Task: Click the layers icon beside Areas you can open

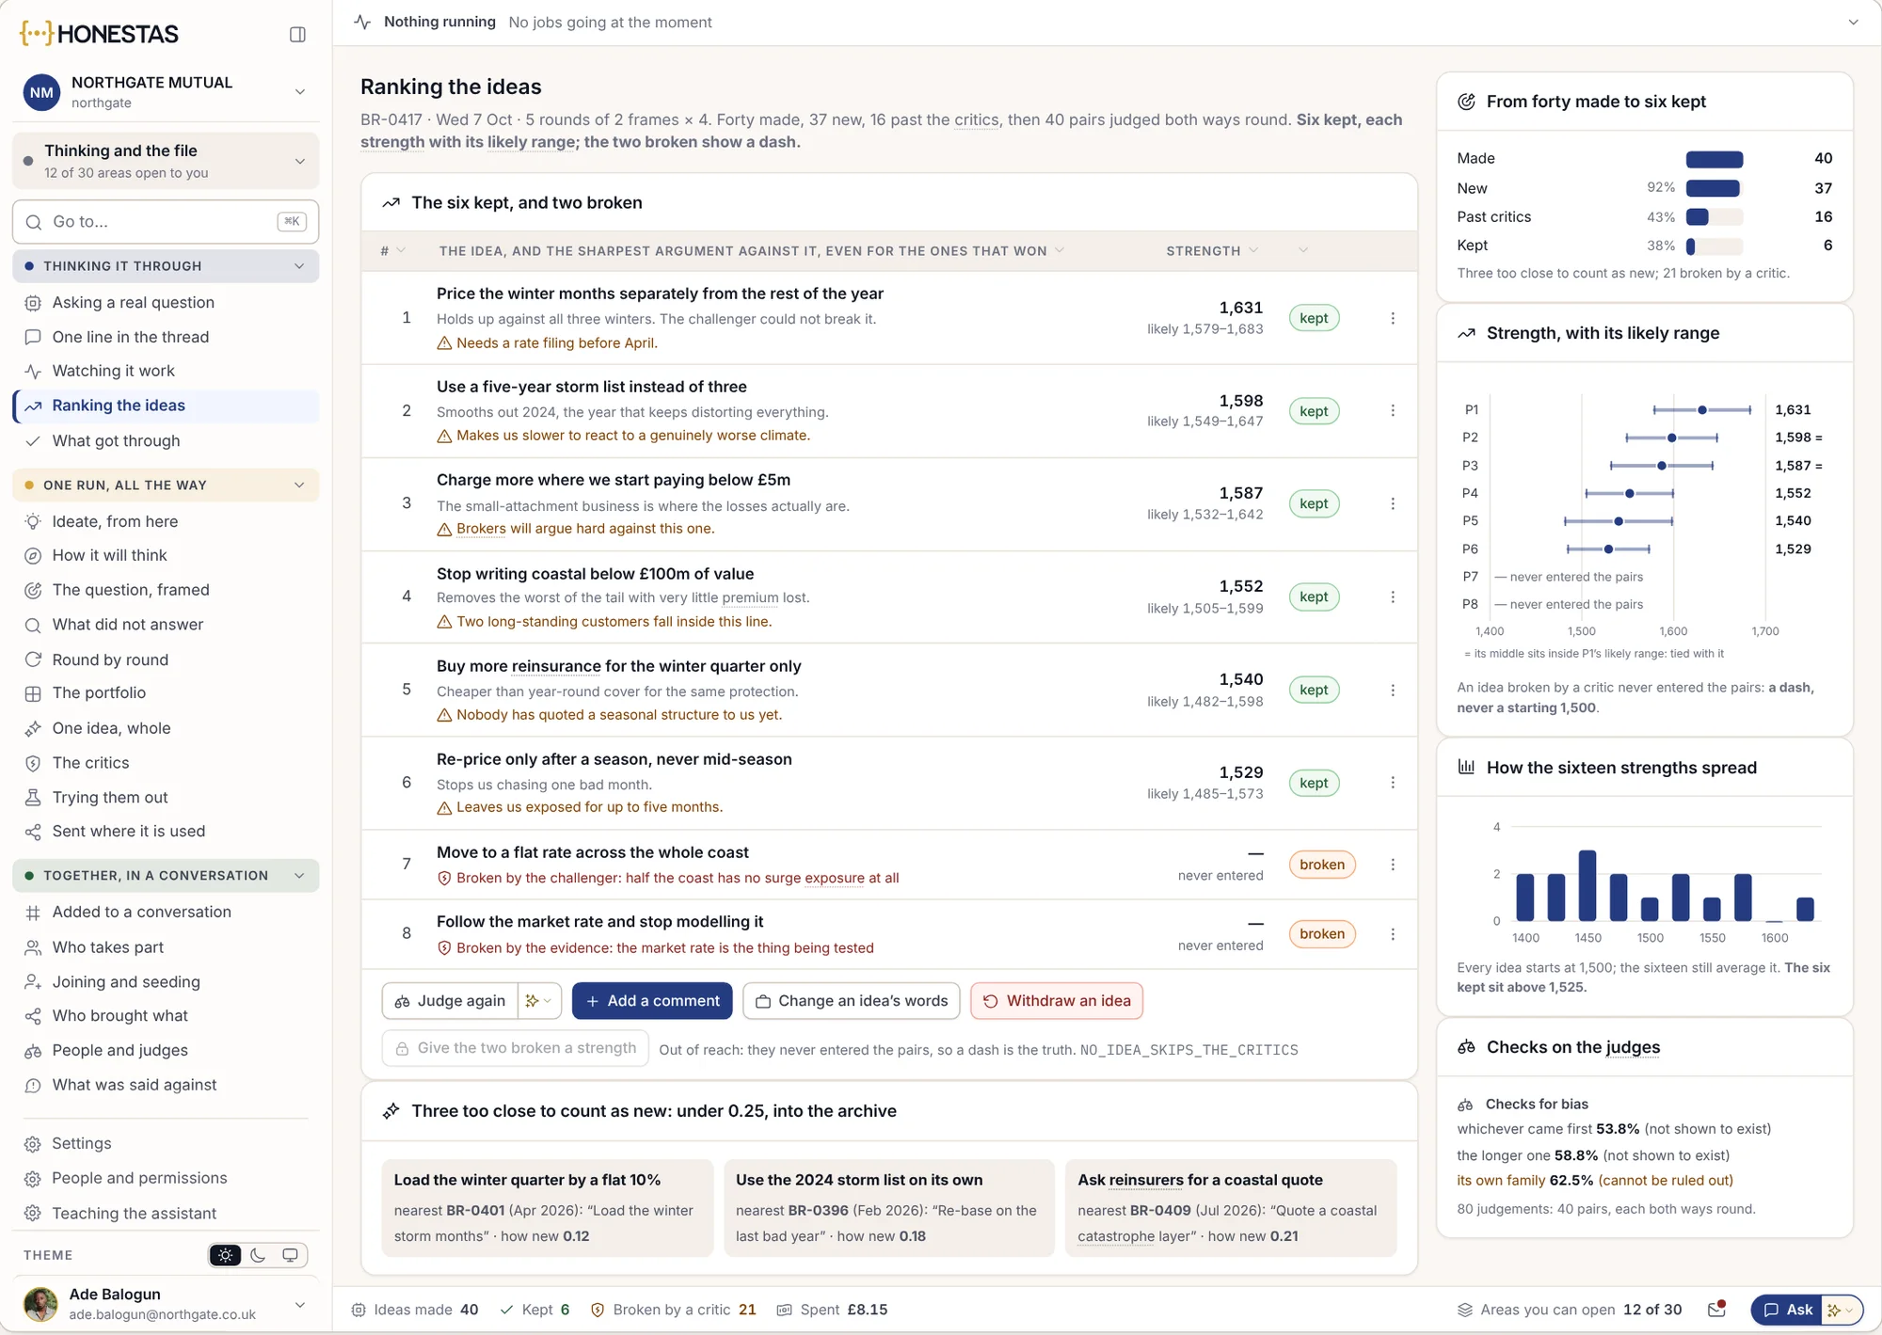Action: [1465, 1310]
